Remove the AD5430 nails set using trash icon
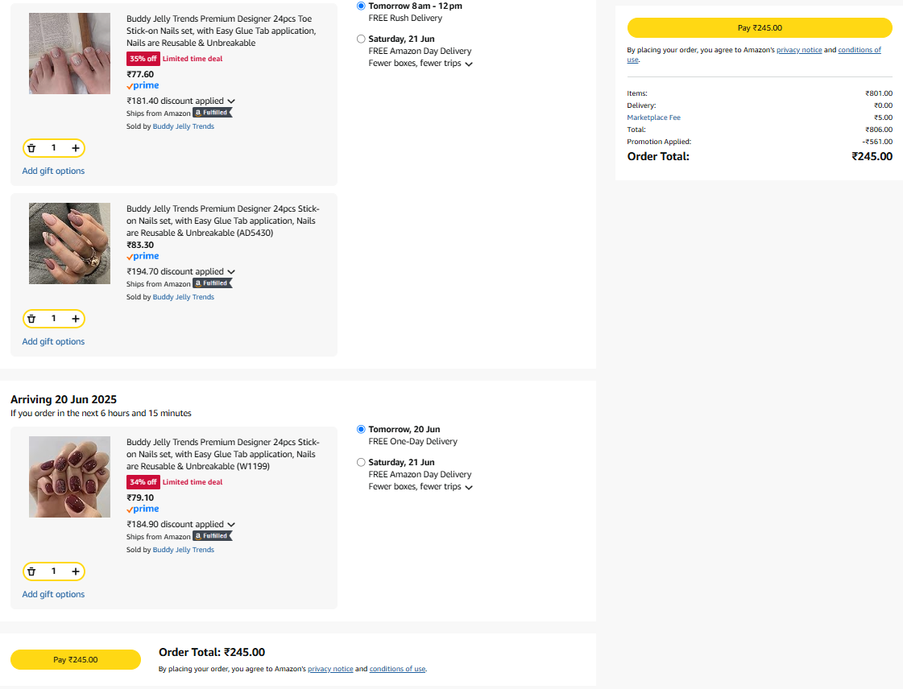The image size is (903, 689). (x=31, y=319)
